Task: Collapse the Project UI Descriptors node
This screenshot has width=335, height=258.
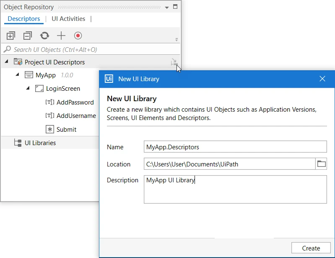Action: [x=6, y=61]
